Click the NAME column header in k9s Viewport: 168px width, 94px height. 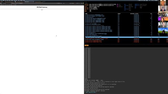pyautogui.click(x=86, y=14)
